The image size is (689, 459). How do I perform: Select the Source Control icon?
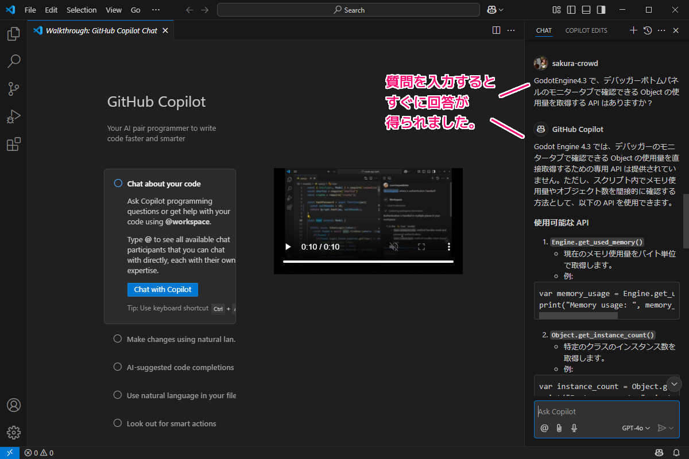(14, 89)
